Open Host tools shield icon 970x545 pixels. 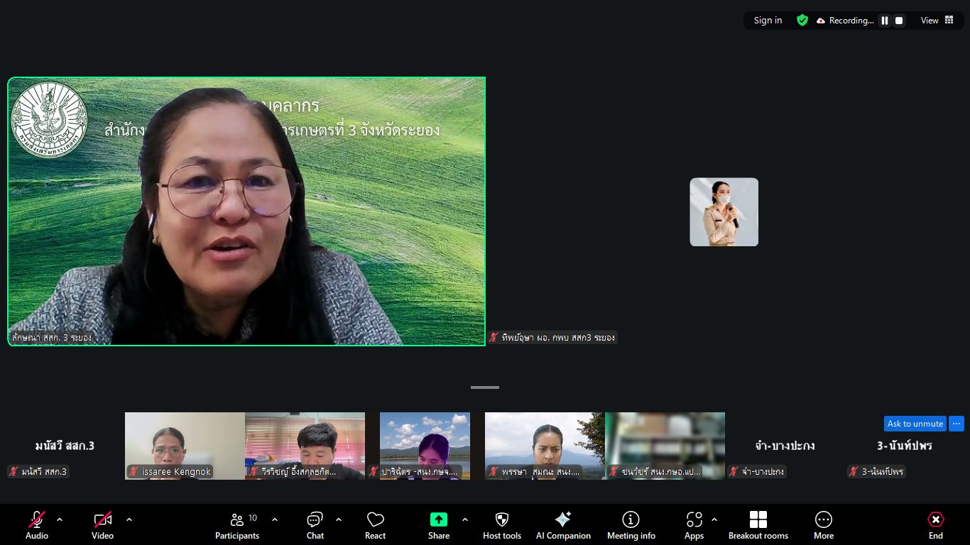tap(501, 525)
